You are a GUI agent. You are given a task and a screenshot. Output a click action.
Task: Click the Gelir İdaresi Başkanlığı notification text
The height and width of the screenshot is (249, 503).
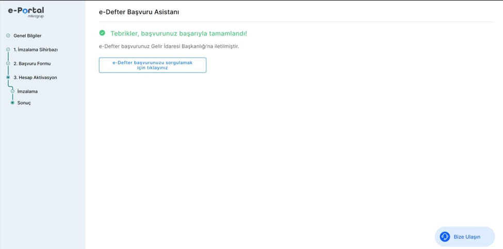coord(169,46)
